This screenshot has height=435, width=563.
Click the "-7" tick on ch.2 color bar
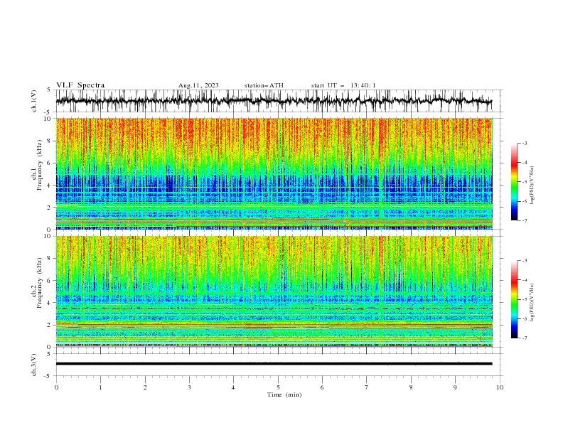click(524, 338)
